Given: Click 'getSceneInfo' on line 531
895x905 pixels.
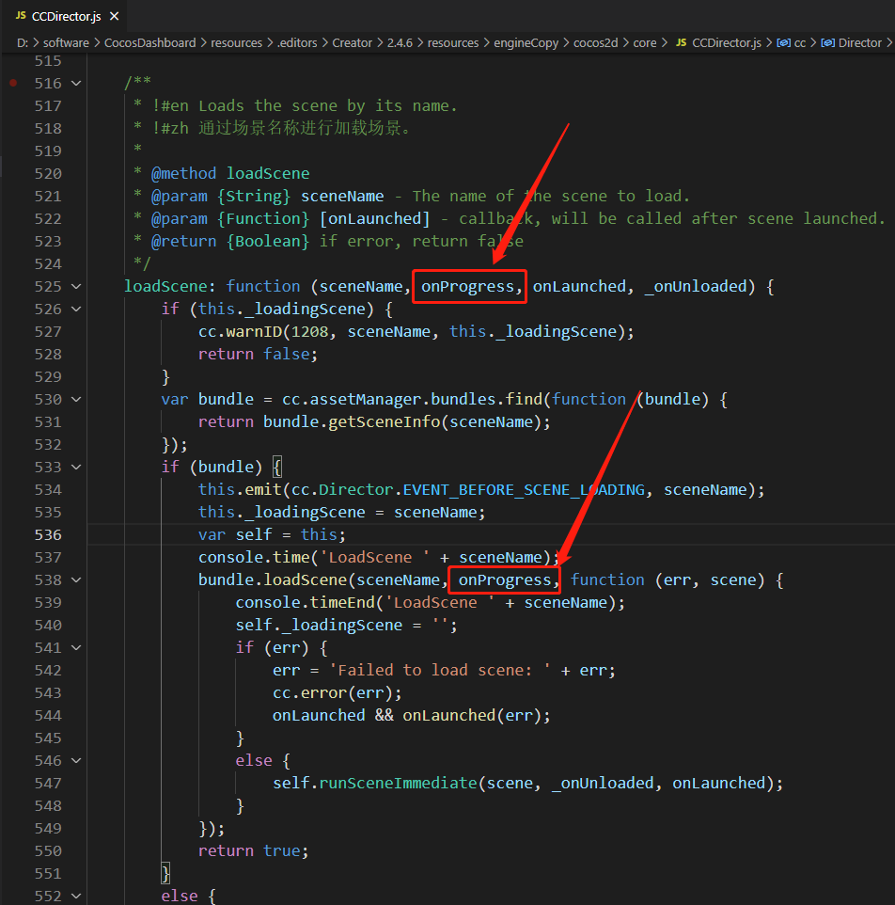Looking at the screenshot, I should pos(385,421).
